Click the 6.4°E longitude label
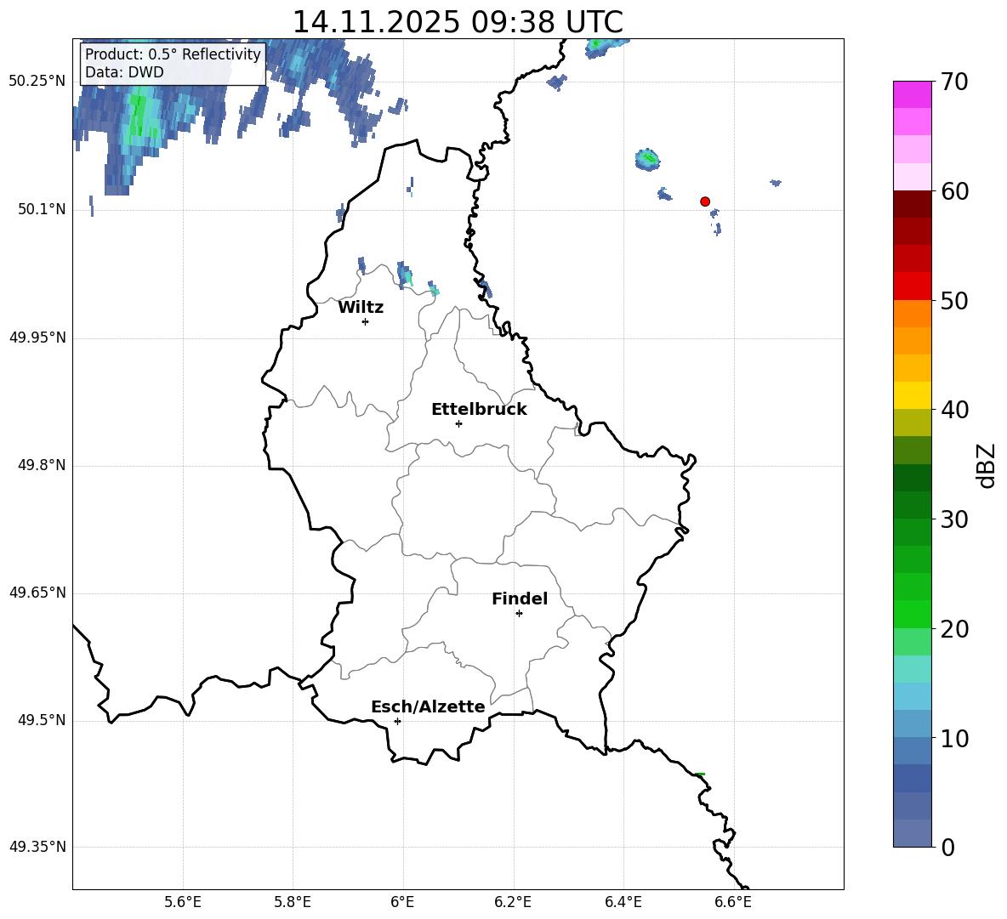This screenshot has width=1007, height=919. point(623,902)
